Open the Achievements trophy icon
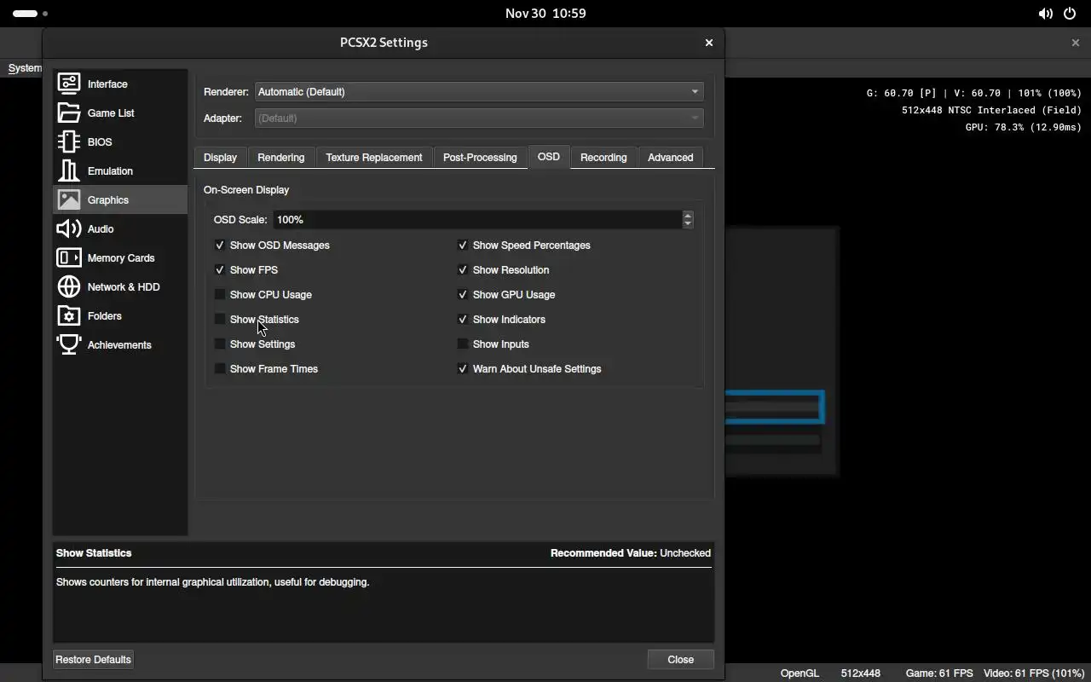 [x=69, y=344]
